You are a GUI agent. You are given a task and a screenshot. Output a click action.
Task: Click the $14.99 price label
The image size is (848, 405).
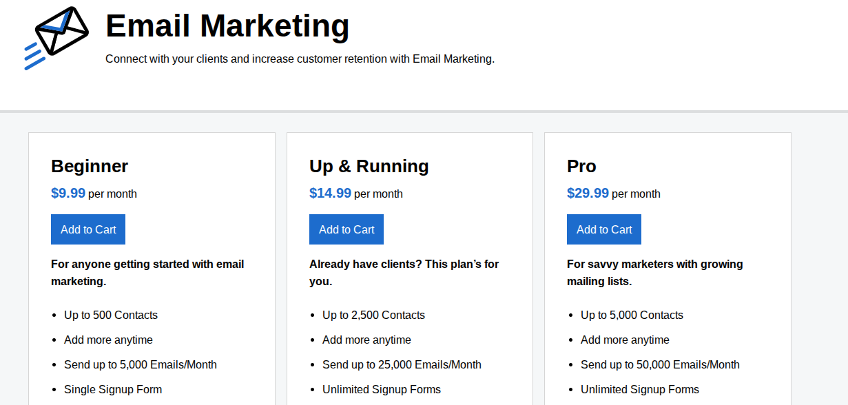click(329, 193)
